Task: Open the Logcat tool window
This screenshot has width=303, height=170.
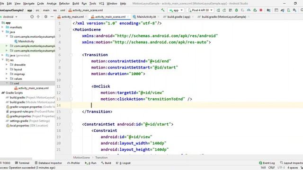Action: (x=123, y=163)
